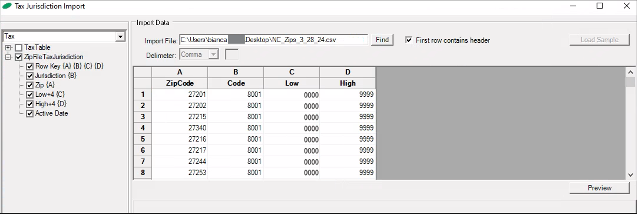Select column D header in grid
Screen dimensions: 637x214
coord(347,72)
